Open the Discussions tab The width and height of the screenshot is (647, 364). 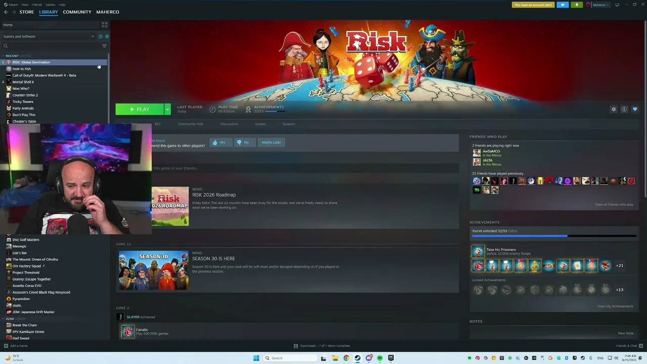point(229,124)
